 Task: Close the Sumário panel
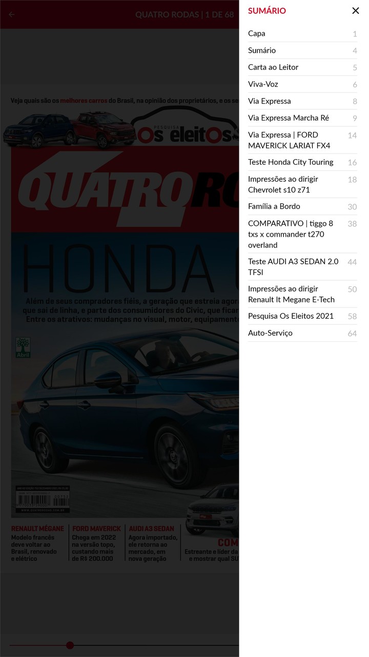[355, 11]
